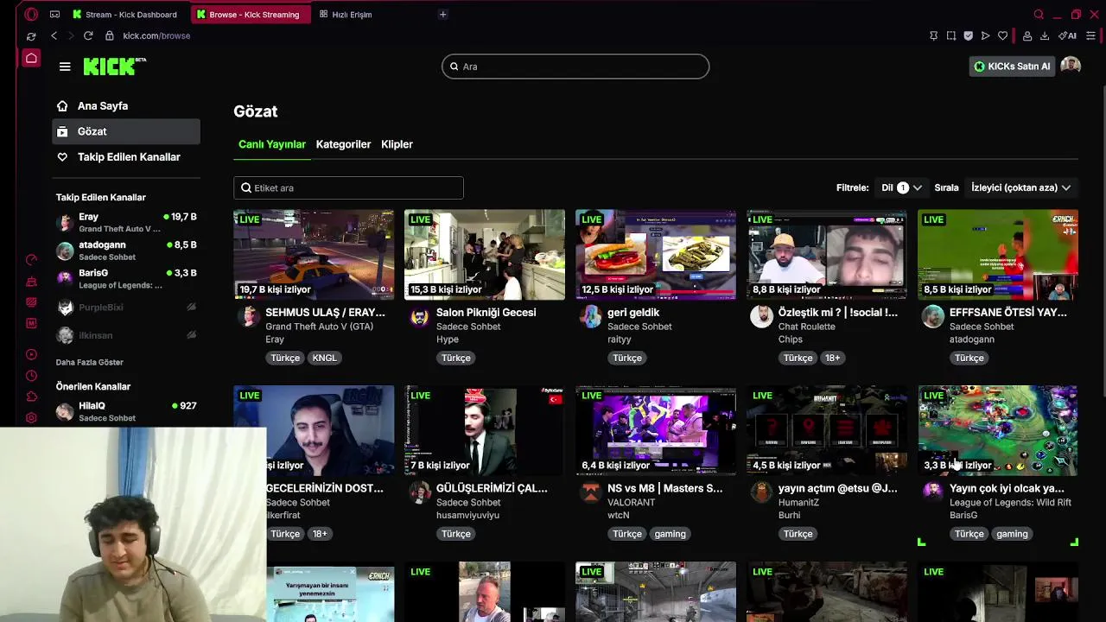Open GX Control speedometer icon in sidebar
The width and height of the screenshot is (1106, 622).
tap(31, 260)
